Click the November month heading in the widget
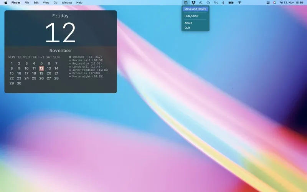The width and height of the screenshot is (307, 192). pos(61,51)
